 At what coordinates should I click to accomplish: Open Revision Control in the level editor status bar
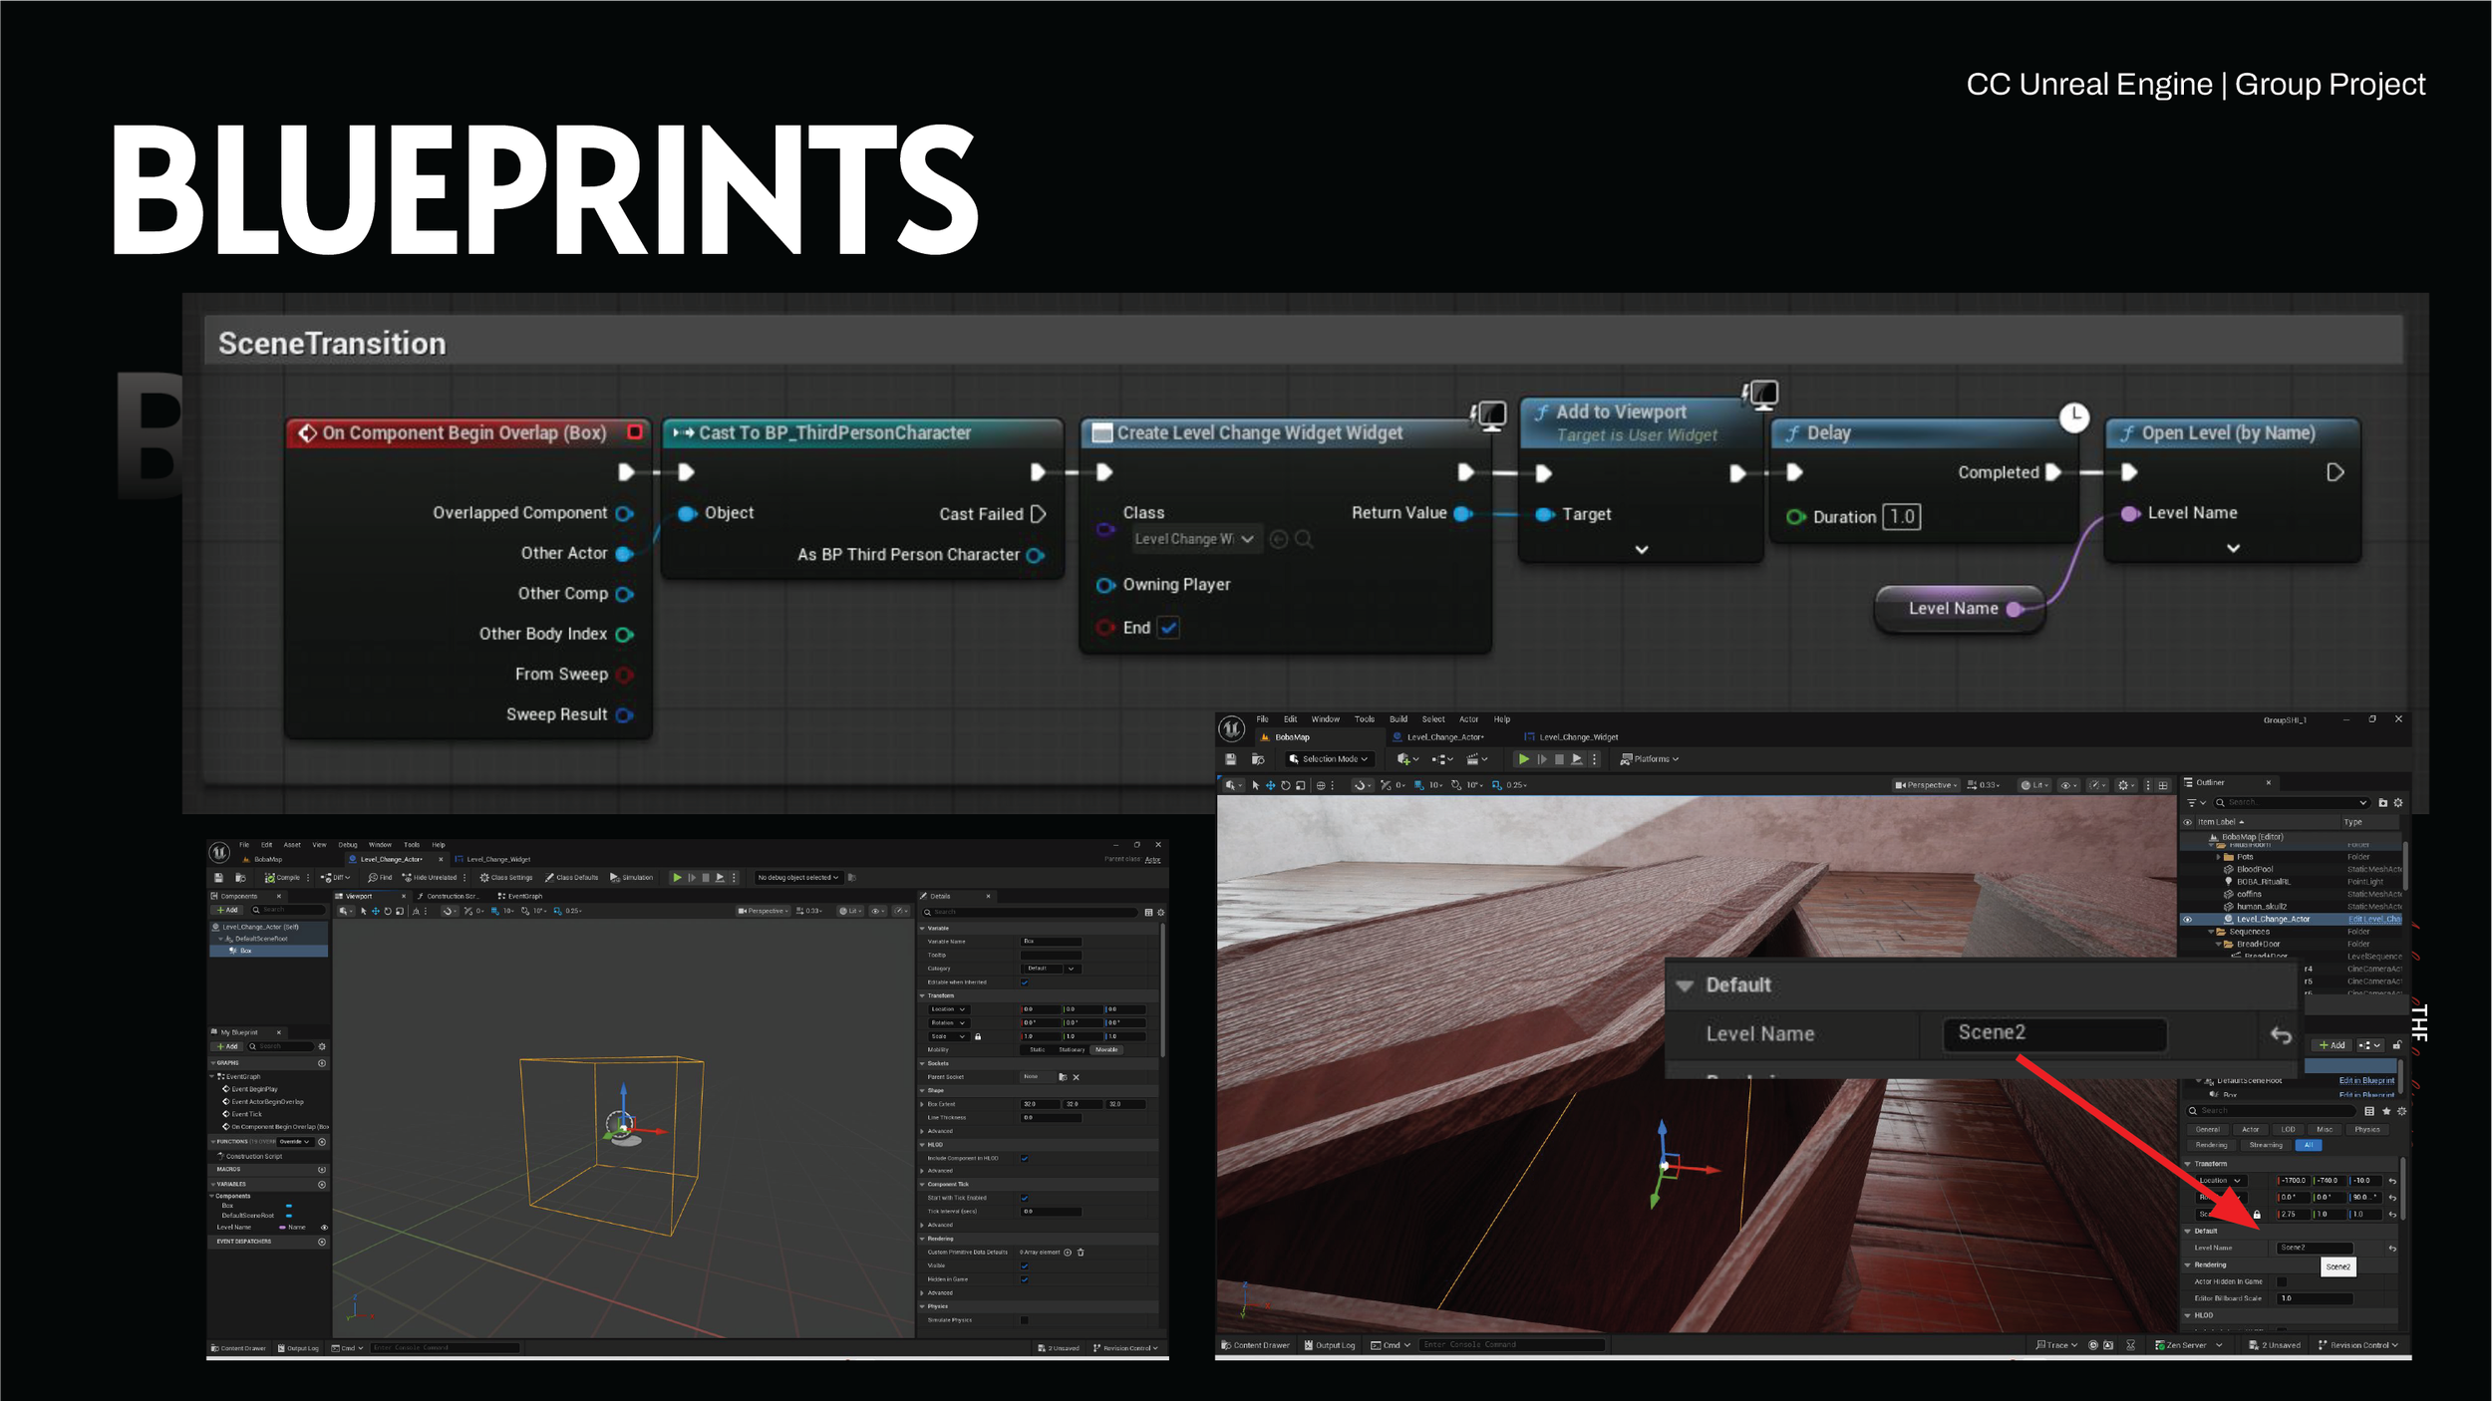(2358, 1345)
